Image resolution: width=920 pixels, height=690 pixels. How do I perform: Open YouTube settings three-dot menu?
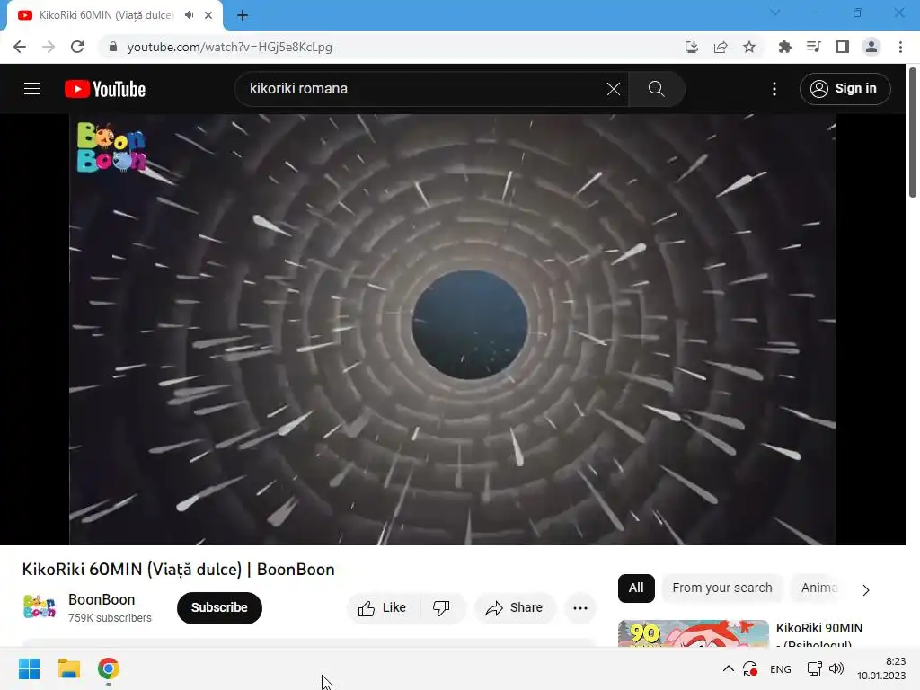tap(774, 89)
